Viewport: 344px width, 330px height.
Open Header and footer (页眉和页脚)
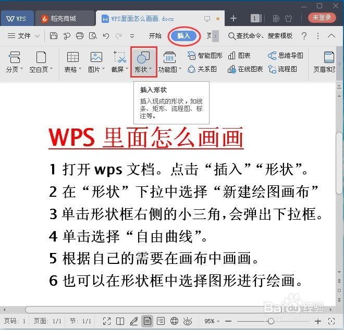[x=325, y=62]
